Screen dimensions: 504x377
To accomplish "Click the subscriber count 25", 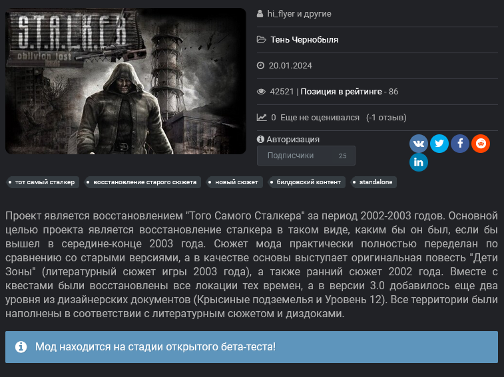I will pyautogui.click(x=342, y=156).
